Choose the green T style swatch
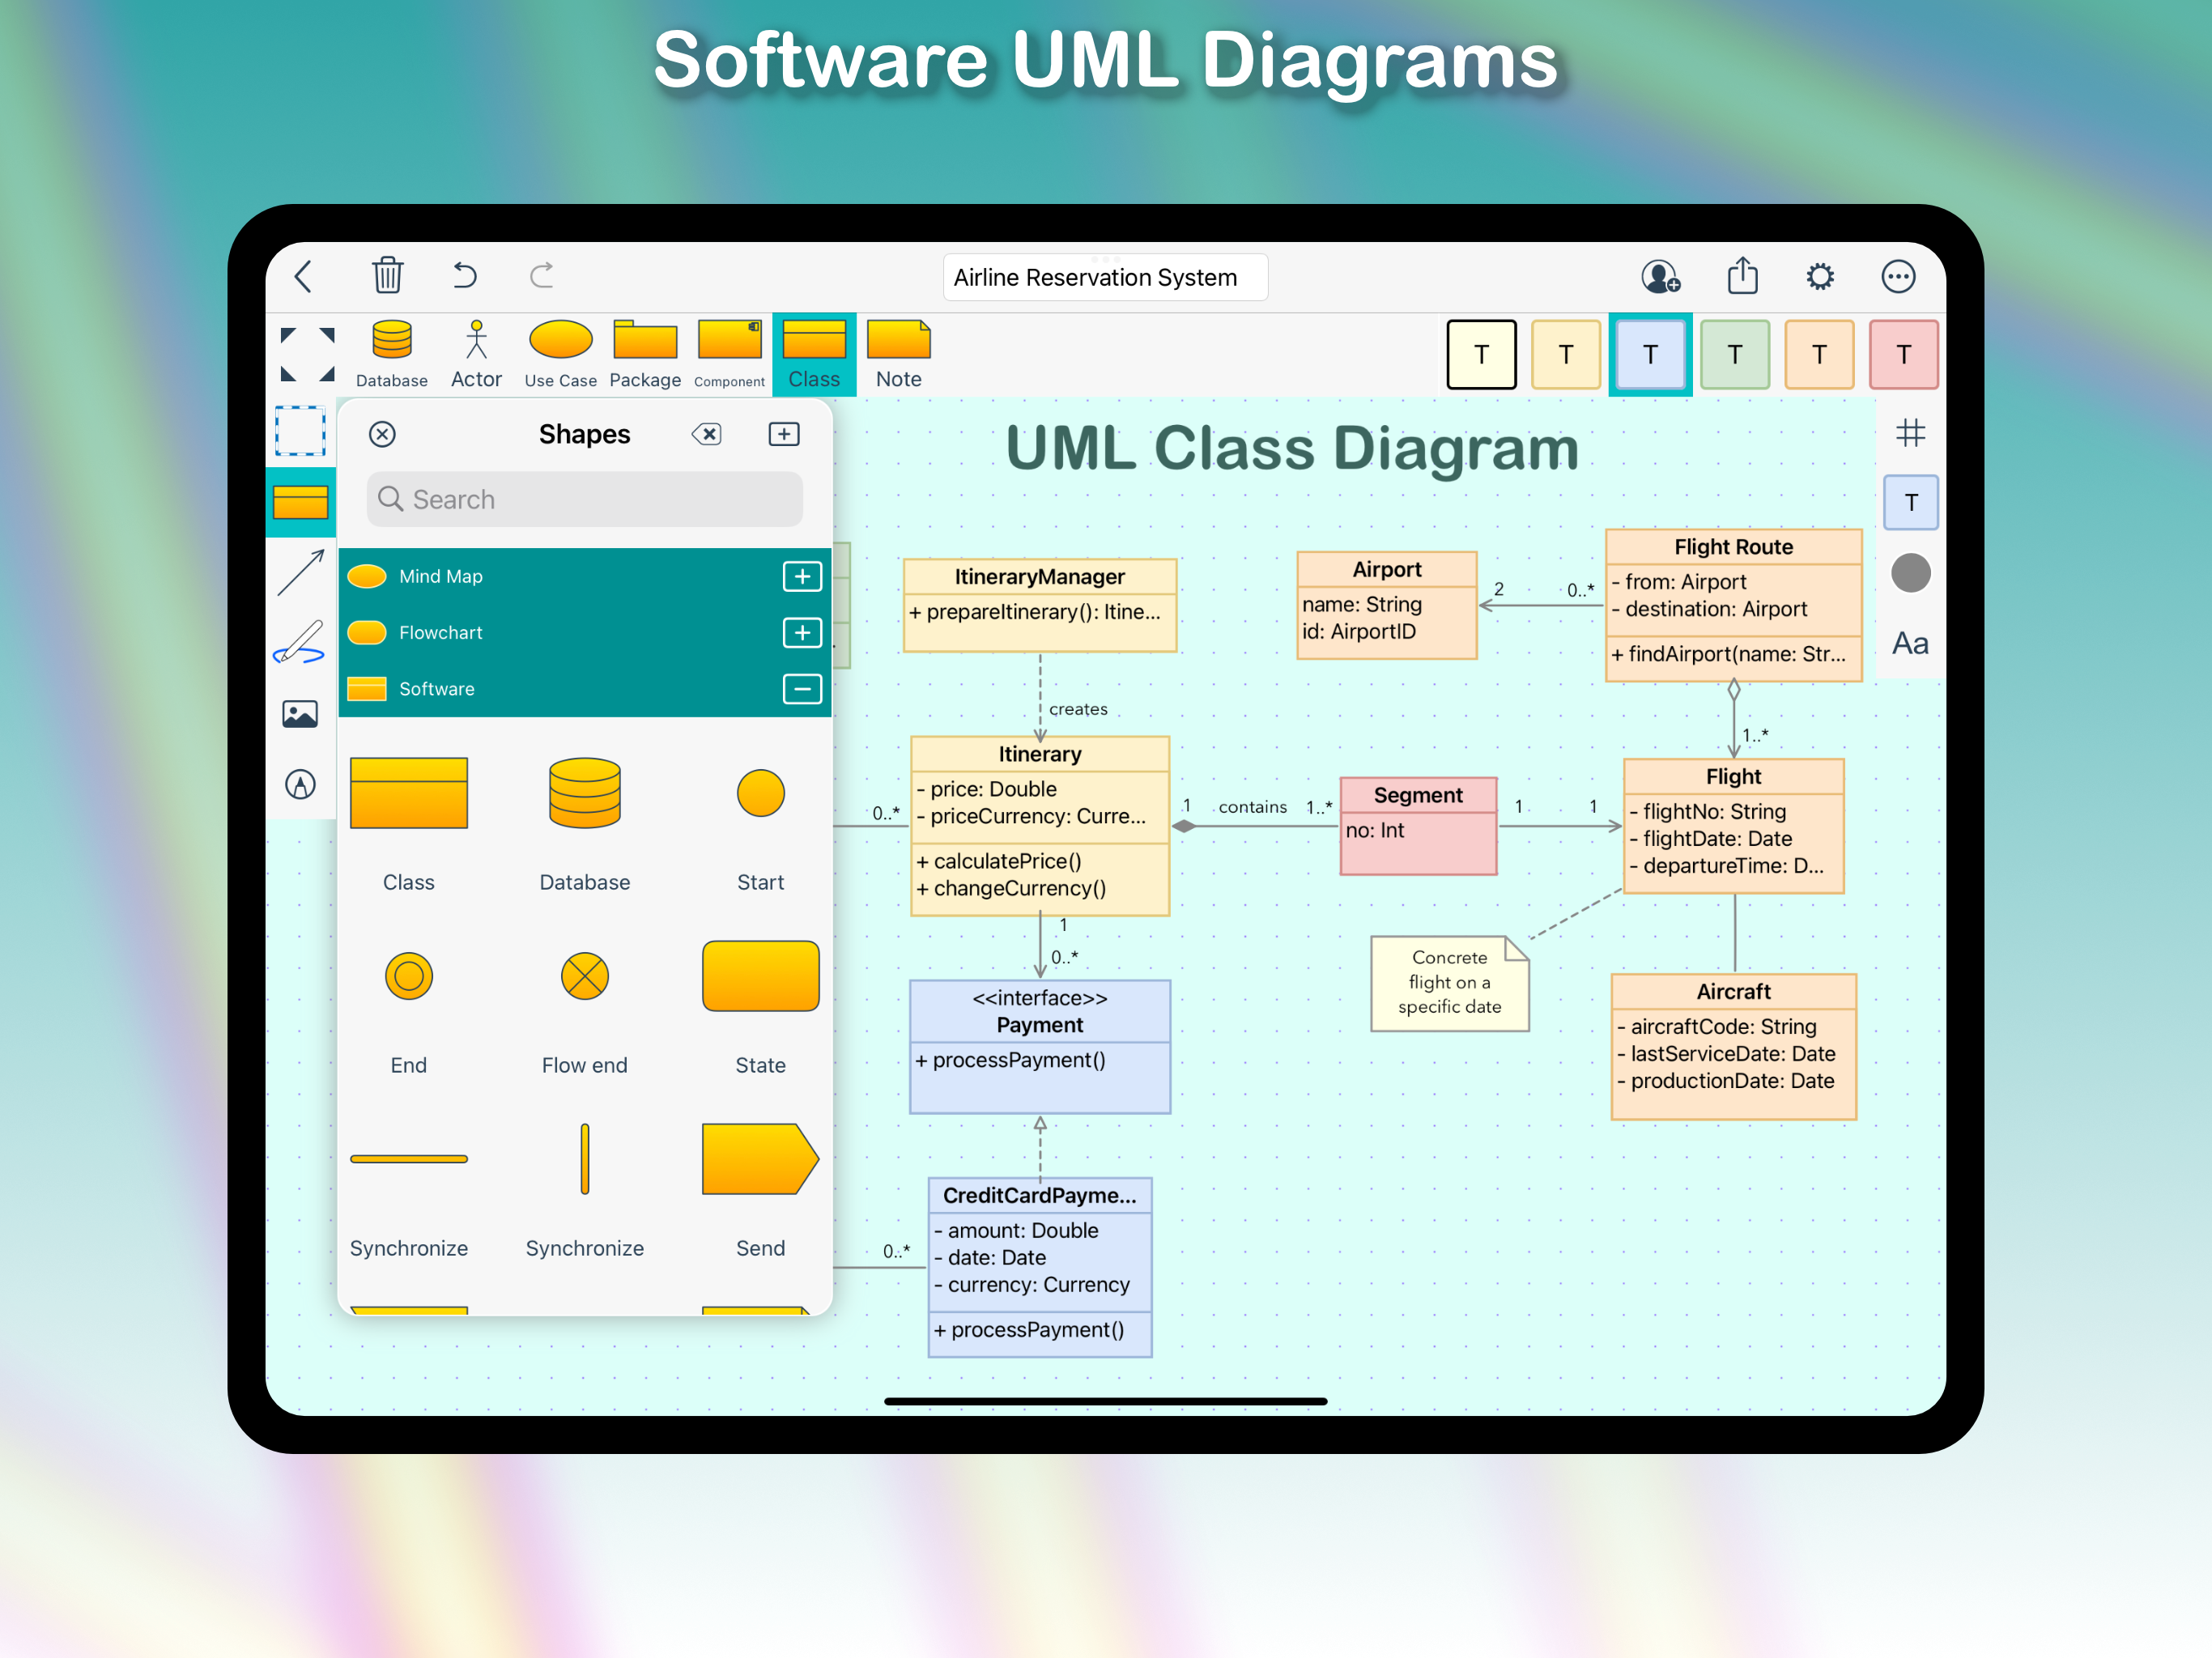2212x1658 pixels. 1734,354
